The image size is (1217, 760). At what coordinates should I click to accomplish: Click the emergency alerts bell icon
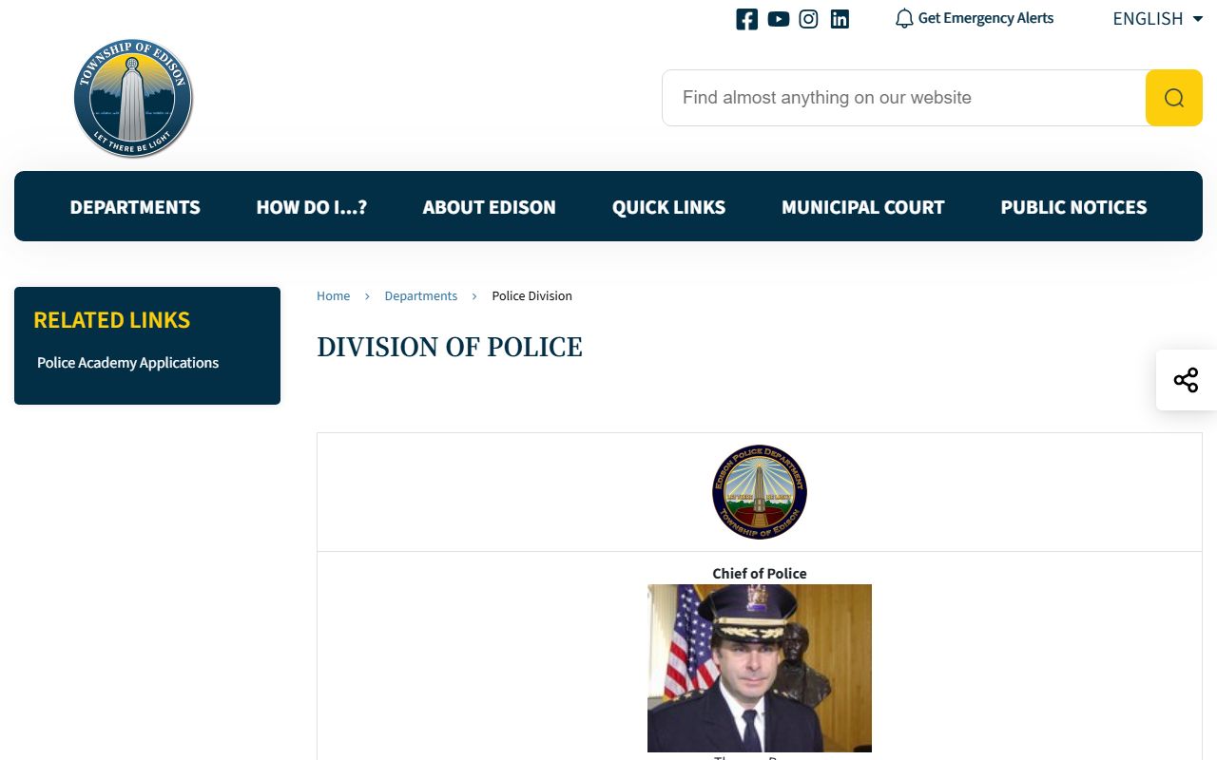(x=904, y=19)
